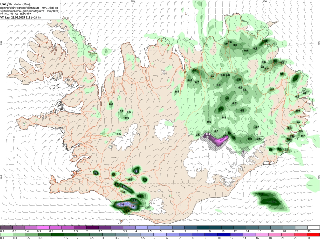Click the 1.9 precipitation value on the map
The image size is (320, 240).
[145, 180]
